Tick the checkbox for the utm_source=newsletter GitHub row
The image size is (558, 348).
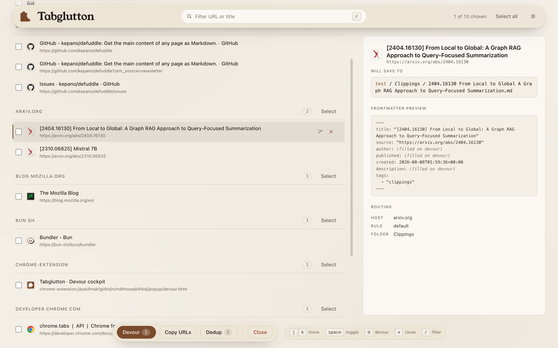point(19,67)
